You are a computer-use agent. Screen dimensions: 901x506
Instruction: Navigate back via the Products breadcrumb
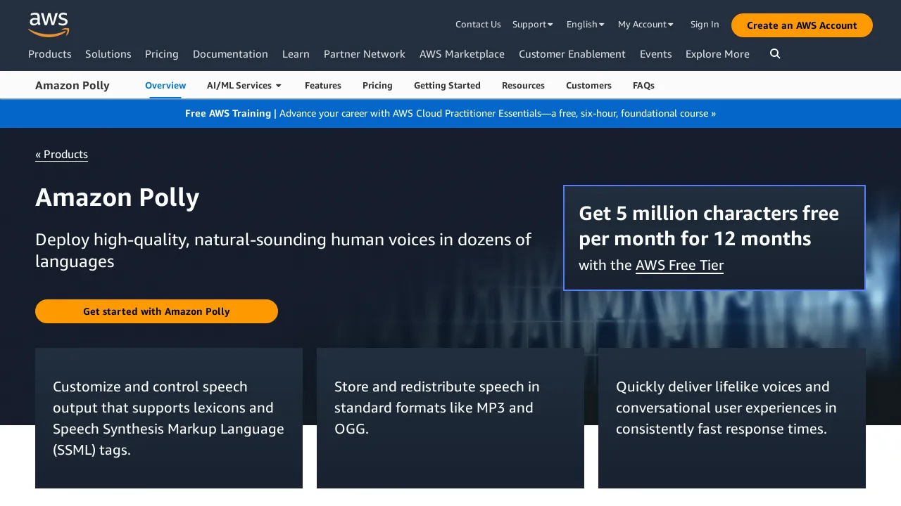pos(61,154)
